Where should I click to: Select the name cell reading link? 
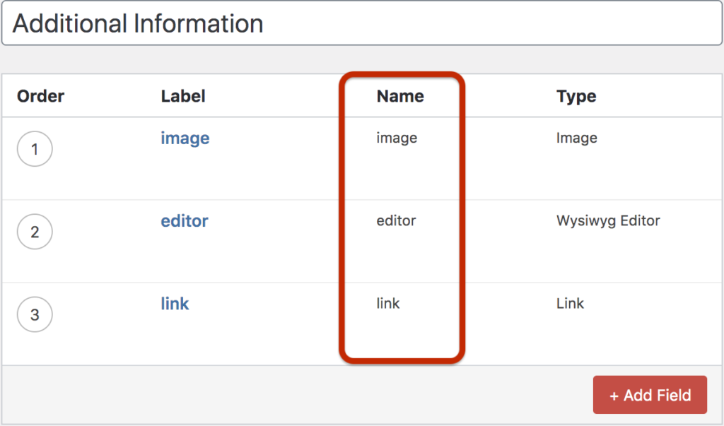tap(388, 303)
